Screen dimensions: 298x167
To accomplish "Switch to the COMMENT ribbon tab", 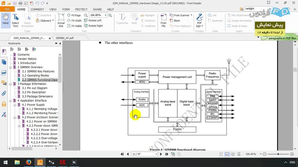I will tap(37, 9).
